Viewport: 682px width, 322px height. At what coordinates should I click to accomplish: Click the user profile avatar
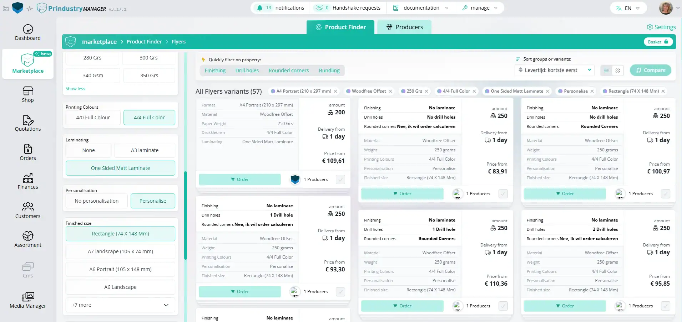(x=666, y=8)
